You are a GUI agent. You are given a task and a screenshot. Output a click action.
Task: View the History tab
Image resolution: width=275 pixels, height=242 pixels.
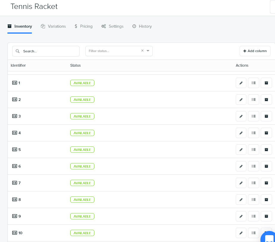142,26
